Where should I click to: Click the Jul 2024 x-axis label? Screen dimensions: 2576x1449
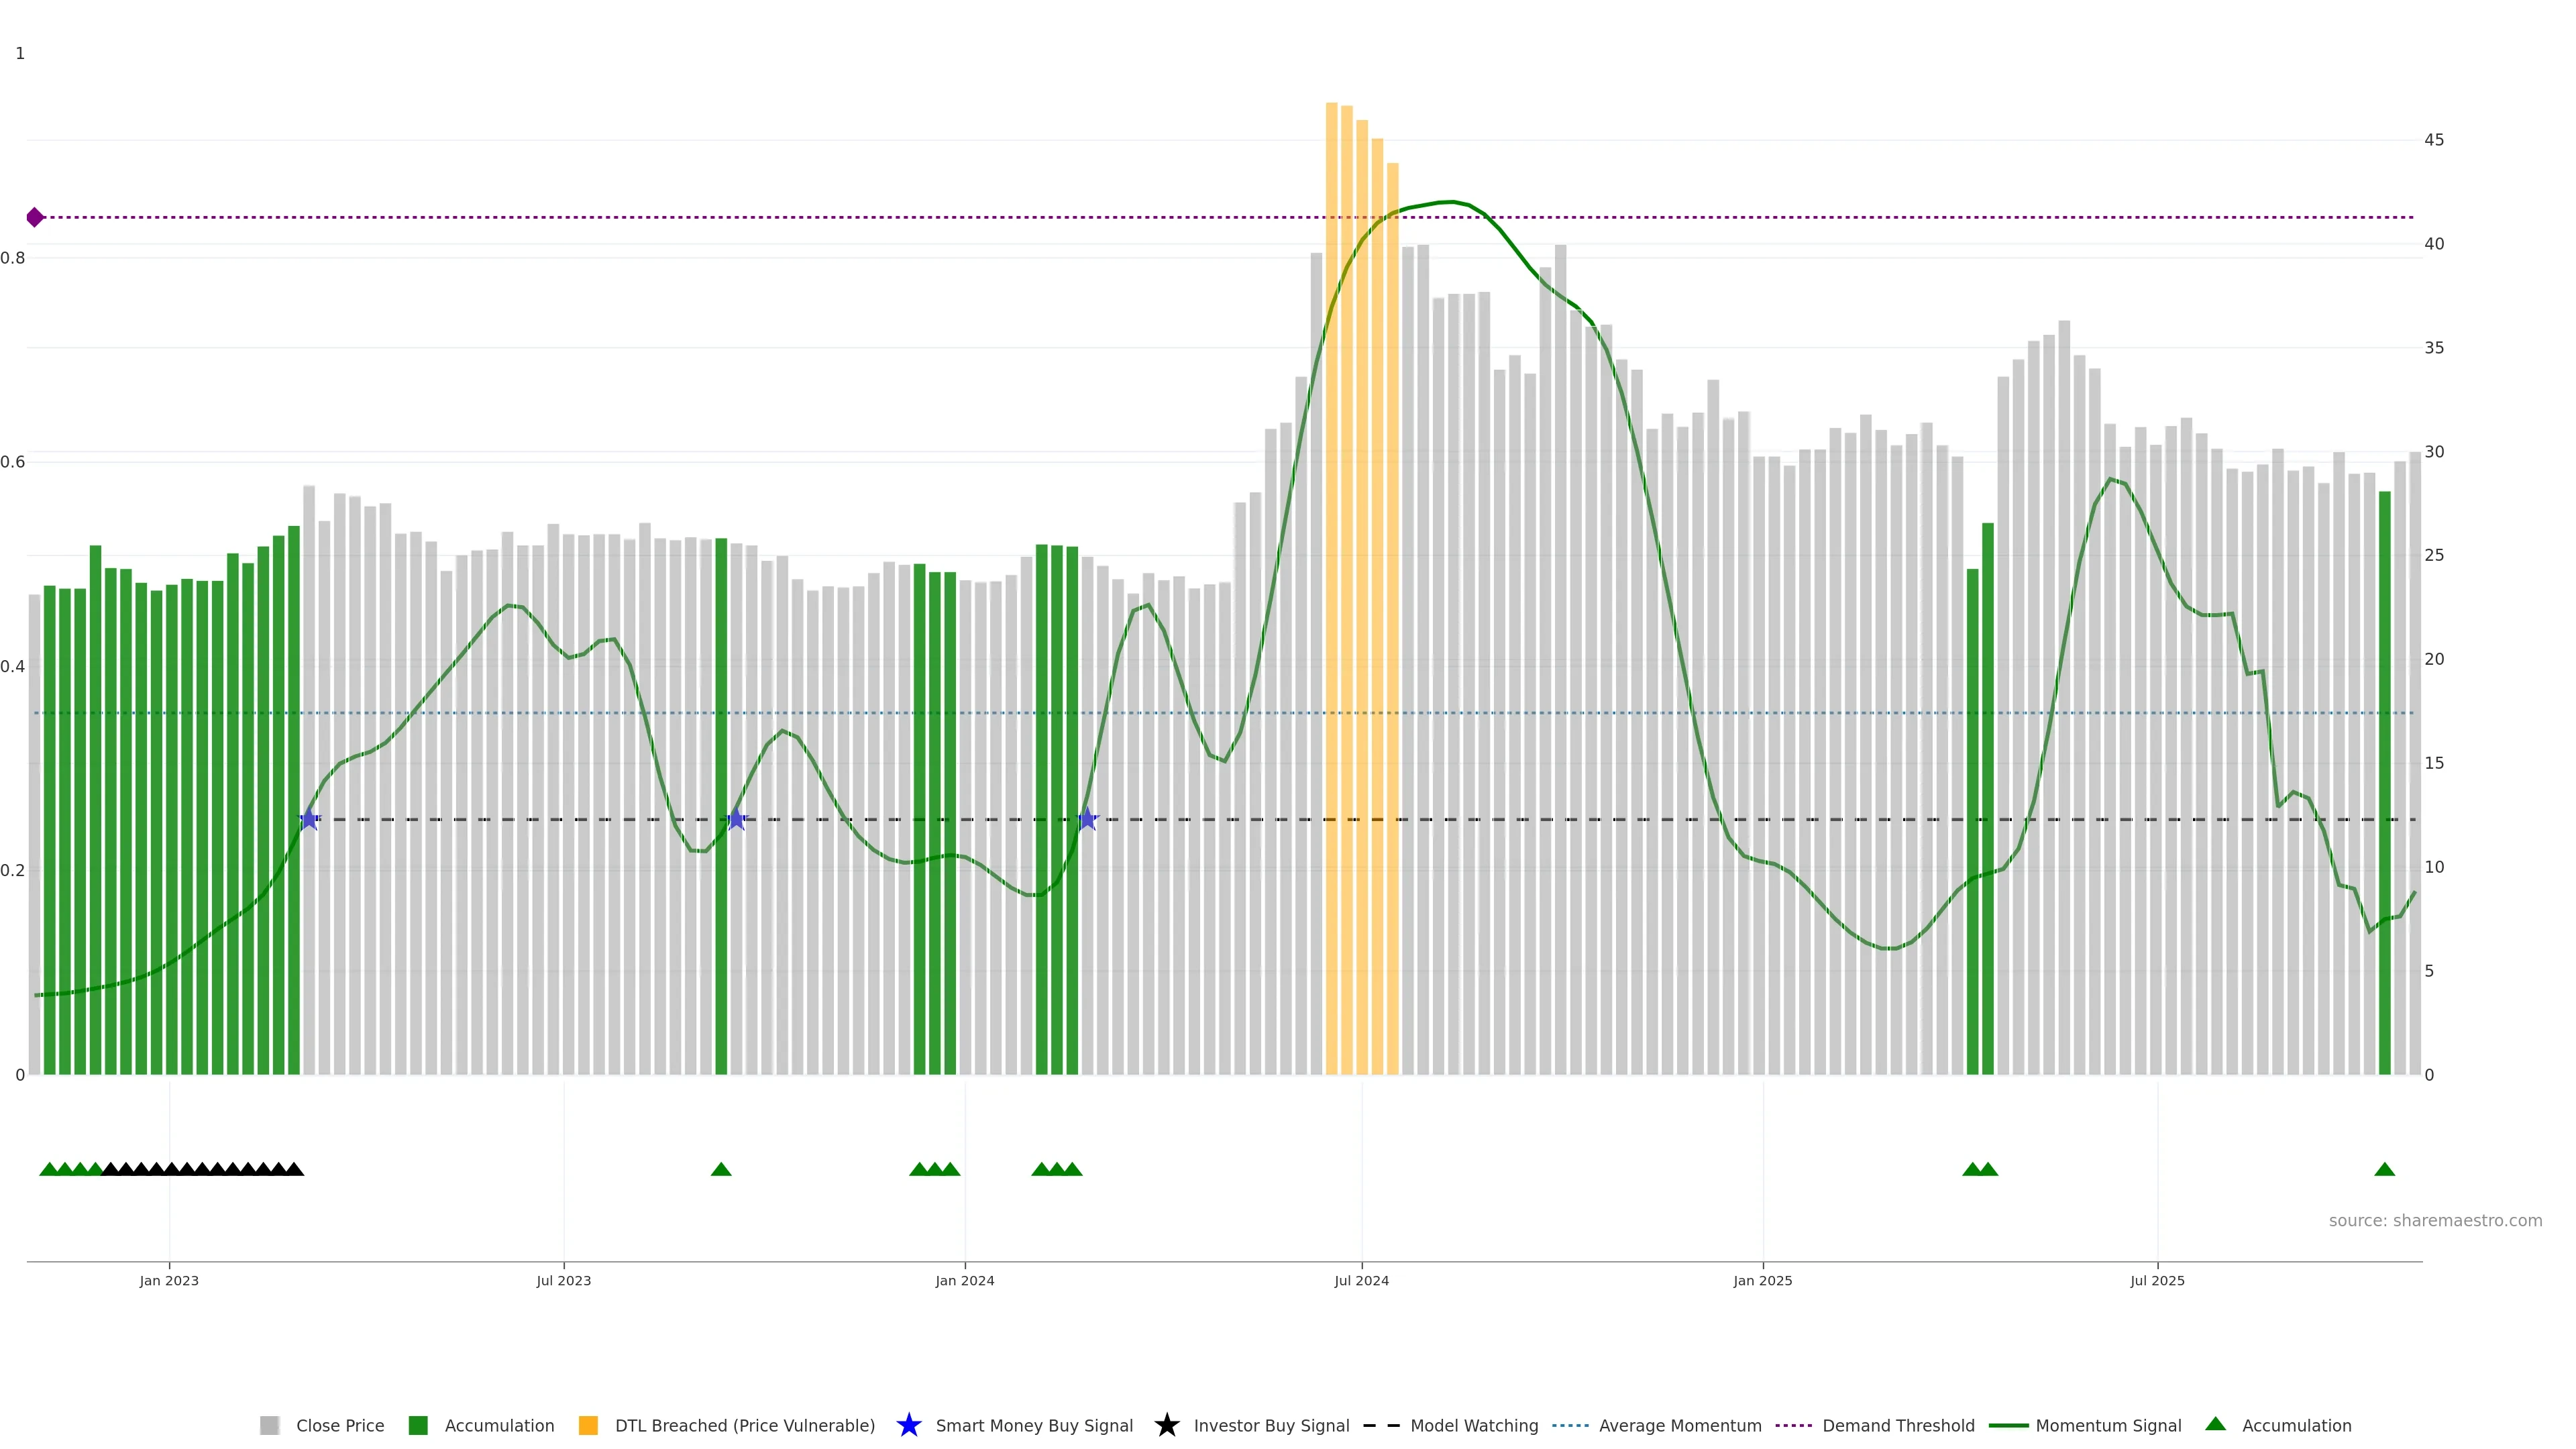(x=1361, y=1281)
